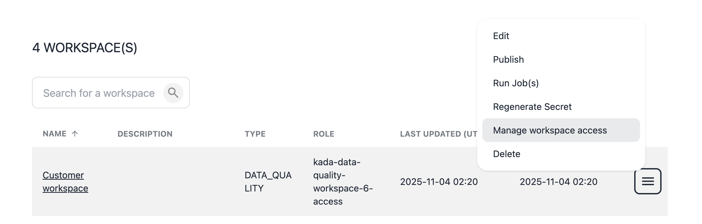702x224 pixels.
Task: Click the TYPE column header
Action: 255,134
